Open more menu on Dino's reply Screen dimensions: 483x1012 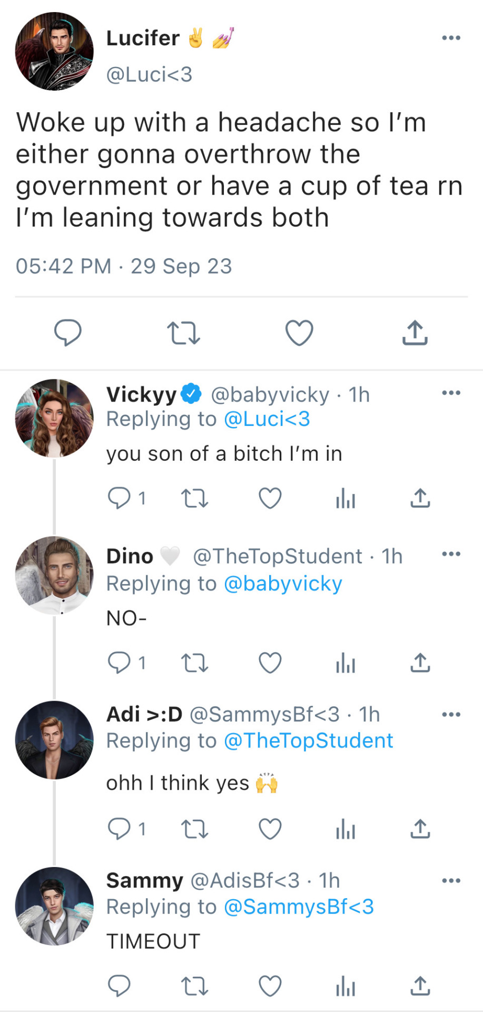click(x=451, y=554)
